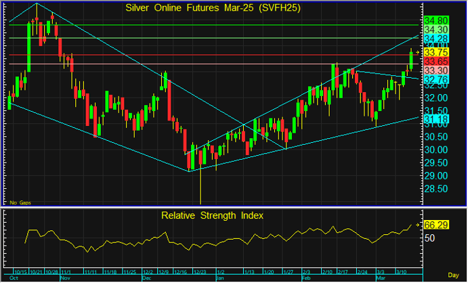Screen dimensions: 468x283
Task: Click the Jan month label on time axis
Action: coord(219,278)
